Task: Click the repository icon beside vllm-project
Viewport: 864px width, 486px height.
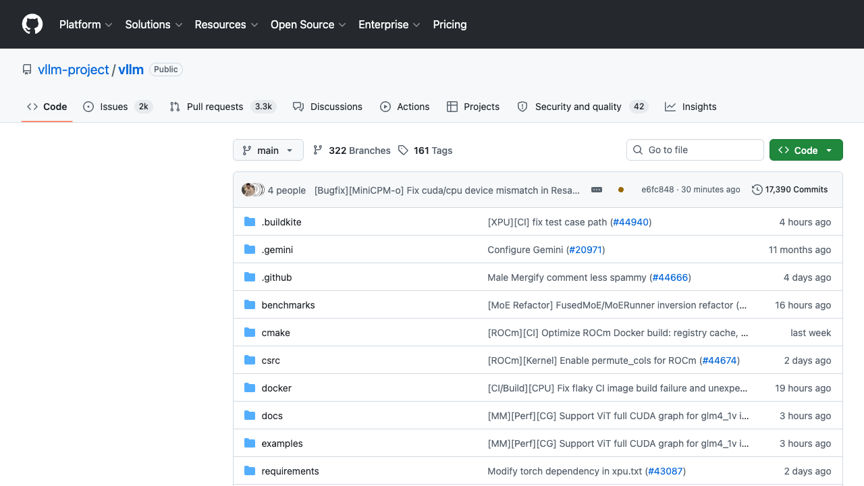Action: point(27,70)
